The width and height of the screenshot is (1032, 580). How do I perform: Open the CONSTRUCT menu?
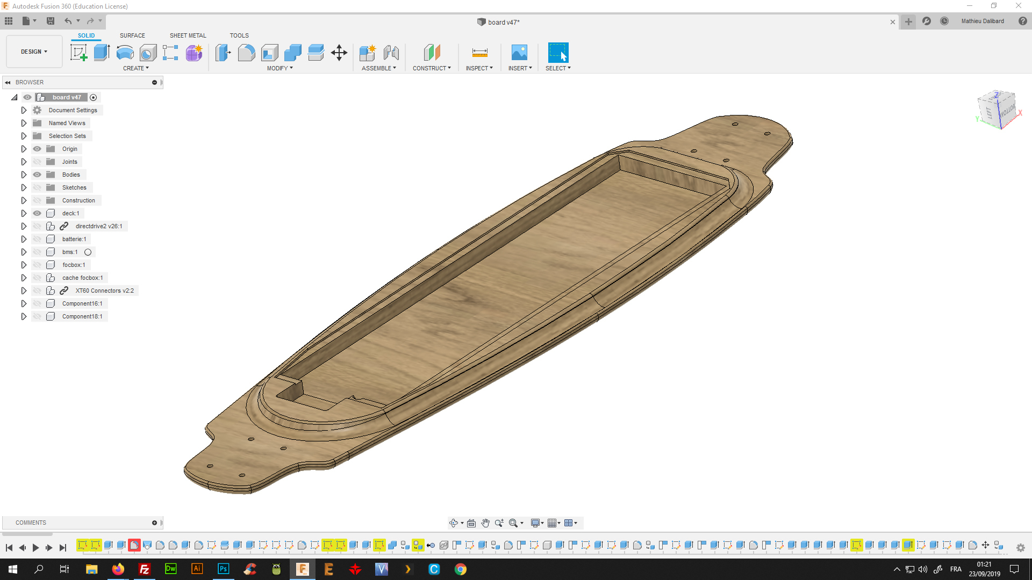point(432,68)
